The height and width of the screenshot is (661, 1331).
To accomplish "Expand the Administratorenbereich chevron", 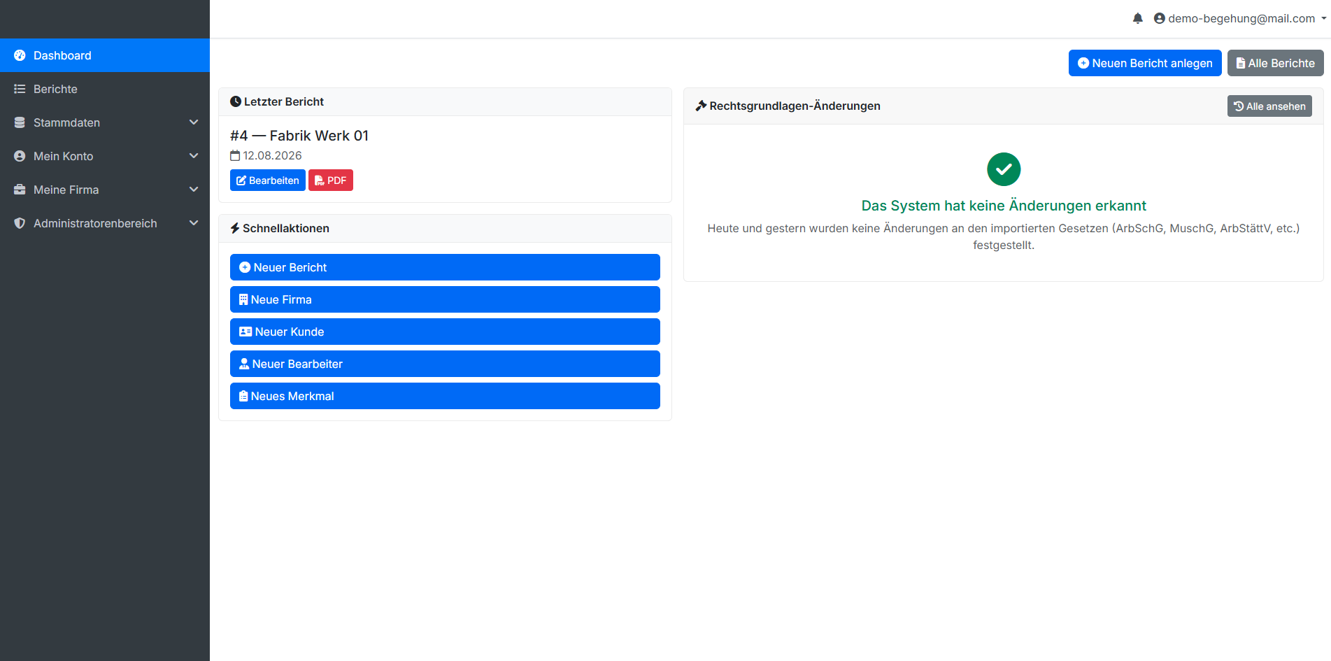I will 194,223.
